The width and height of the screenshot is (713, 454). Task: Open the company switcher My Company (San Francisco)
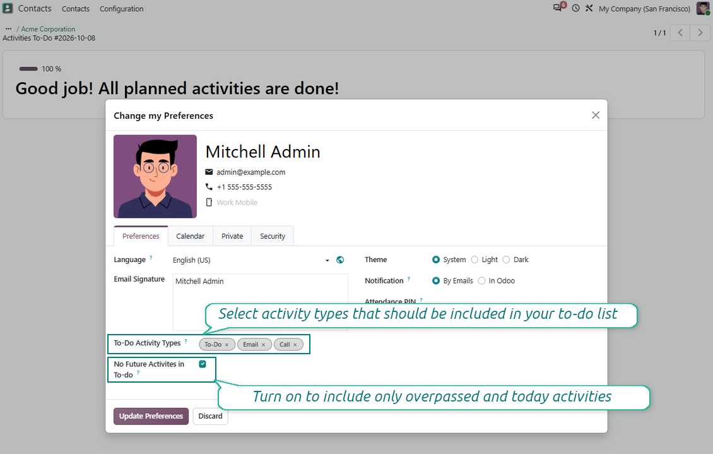point(644,9)
